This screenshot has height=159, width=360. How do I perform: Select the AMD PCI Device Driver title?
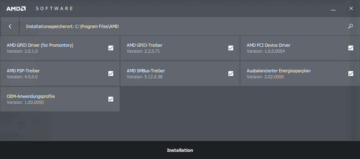(x=268, y=45)
